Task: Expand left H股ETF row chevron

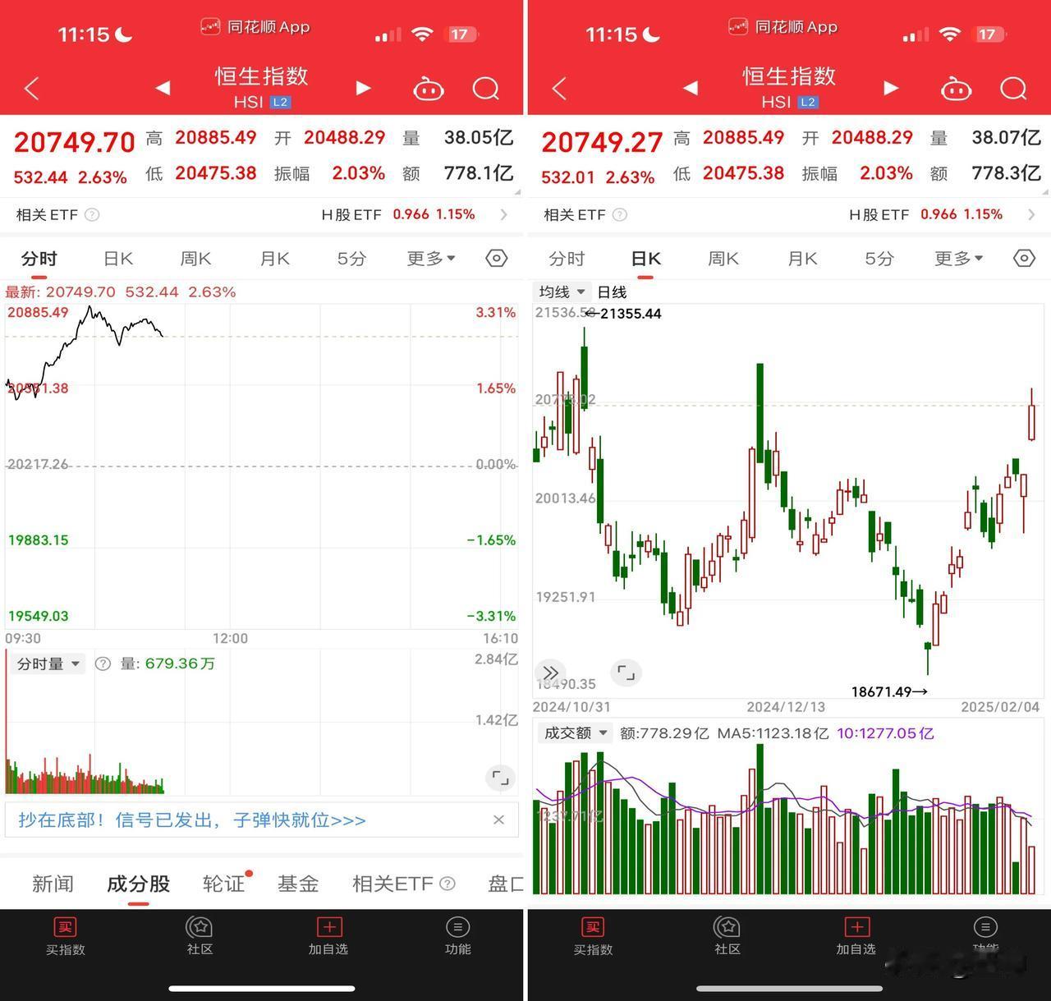Action: click(503, 215)
